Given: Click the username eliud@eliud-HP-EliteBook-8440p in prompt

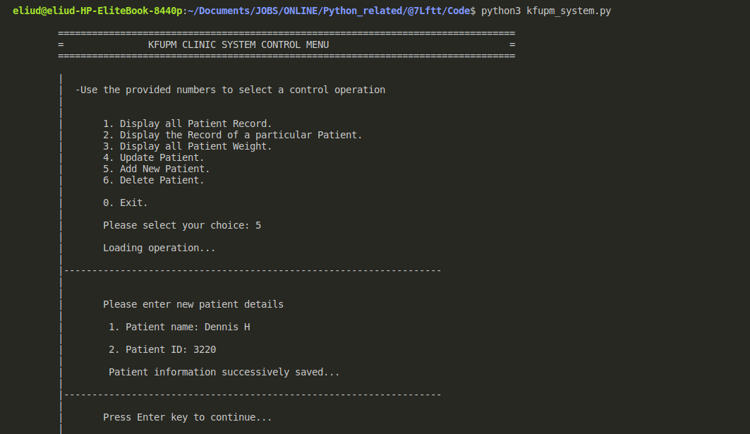Looking at the screenshot, I should click(97, 11).
